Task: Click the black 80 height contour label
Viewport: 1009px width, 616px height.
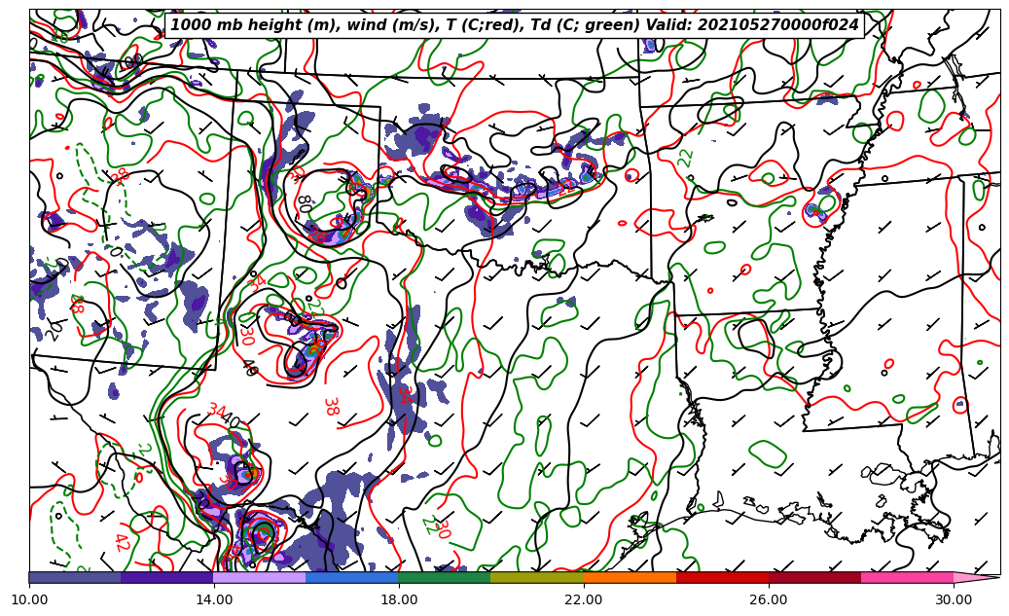Action: pyautogui.click(x=304, y=204)
